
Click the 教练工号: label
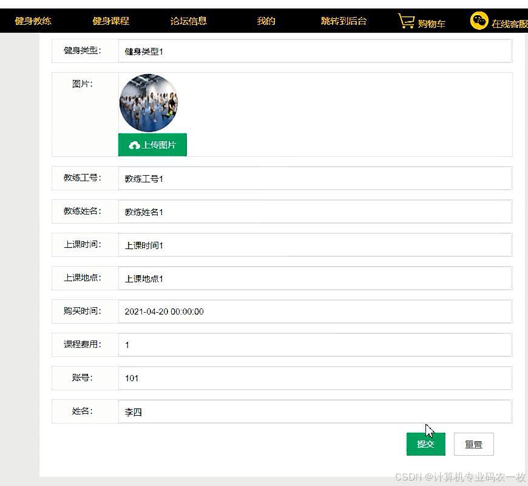(83, 178)
